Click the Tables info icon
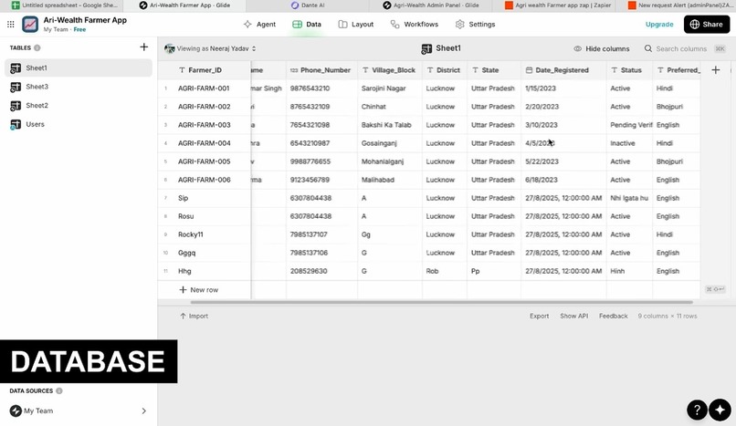Viewport: 736px width, 426px height. pos(37,47)
